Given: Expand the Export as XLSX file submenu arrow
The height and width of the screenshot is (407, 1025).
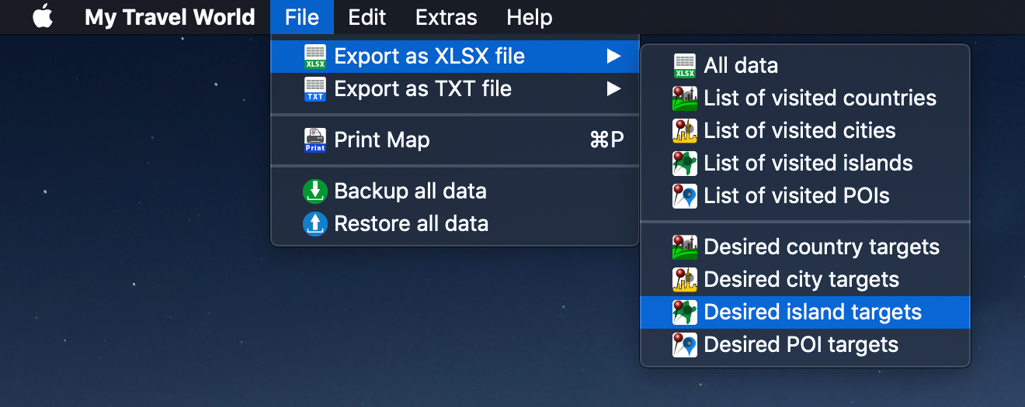Looking at the screenshot, I should 613,57.
